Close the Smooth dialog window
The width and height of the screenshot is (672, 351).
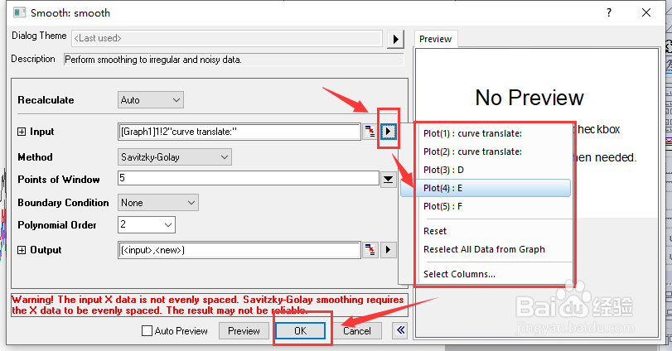(x=646, y=13)
